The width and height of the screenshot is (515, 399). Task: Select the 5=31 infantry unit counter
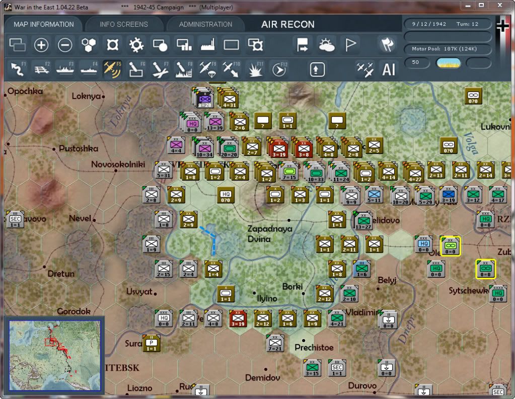point(164,171)
